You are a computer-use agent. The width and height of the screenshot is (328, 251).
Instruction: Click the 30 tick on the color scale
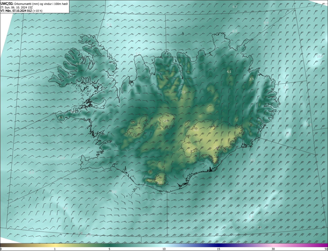(x=273, y=249)
